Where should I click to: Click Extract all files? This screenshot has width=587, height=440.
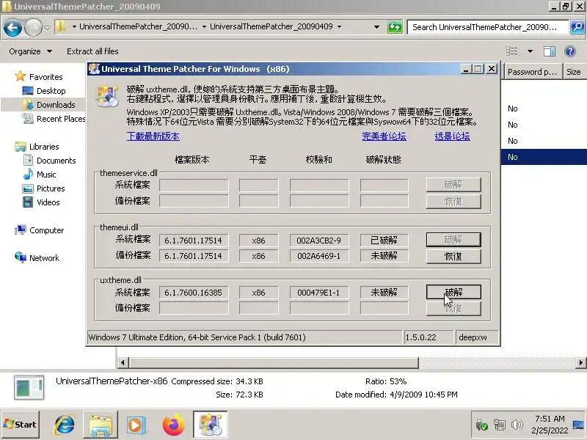92,51
